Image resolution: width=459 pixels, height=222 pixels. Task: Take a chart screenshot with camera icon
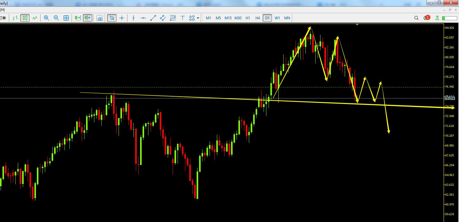pyautogui.click(x=100, y=18)
